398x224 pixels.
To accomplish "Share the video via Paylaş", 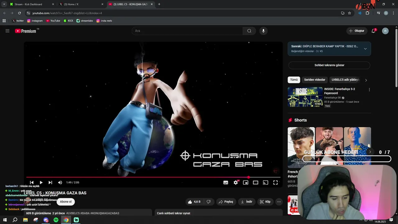I will (226, 202).
